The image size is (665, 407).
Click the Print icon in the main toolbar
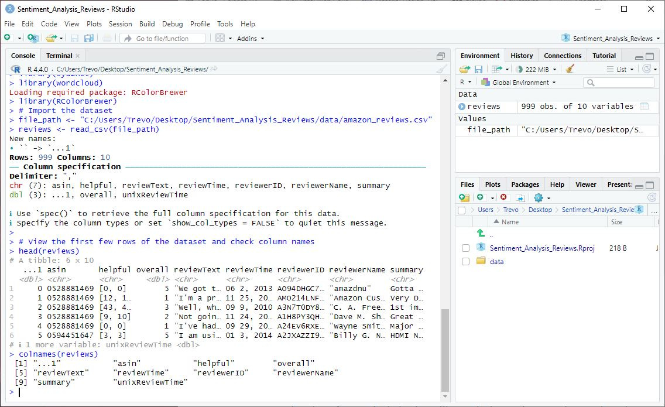point(107,38)
